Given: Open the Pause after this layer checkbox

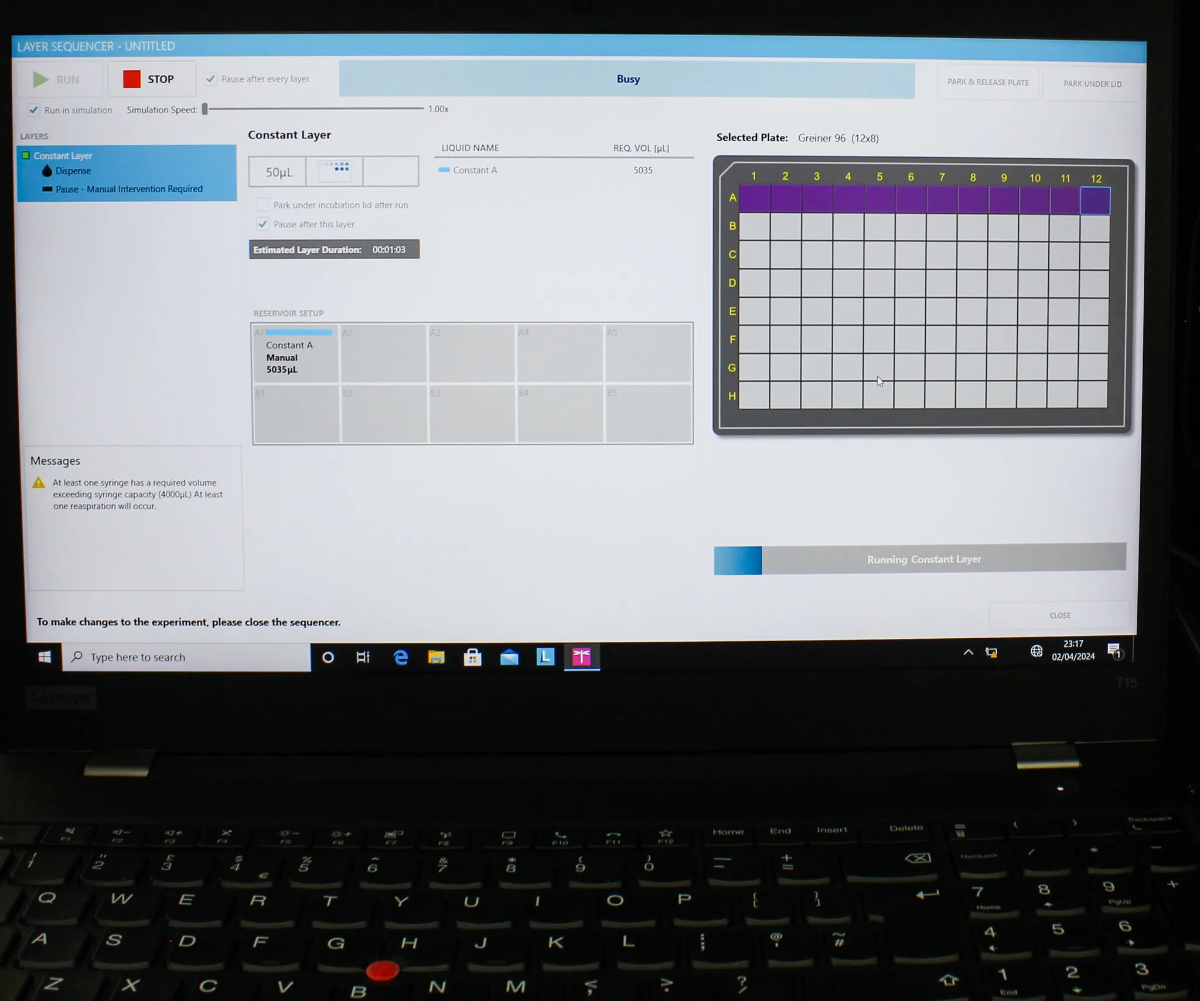Looking at the screenshot, I should pyautogui.click(x=262, y=224).
